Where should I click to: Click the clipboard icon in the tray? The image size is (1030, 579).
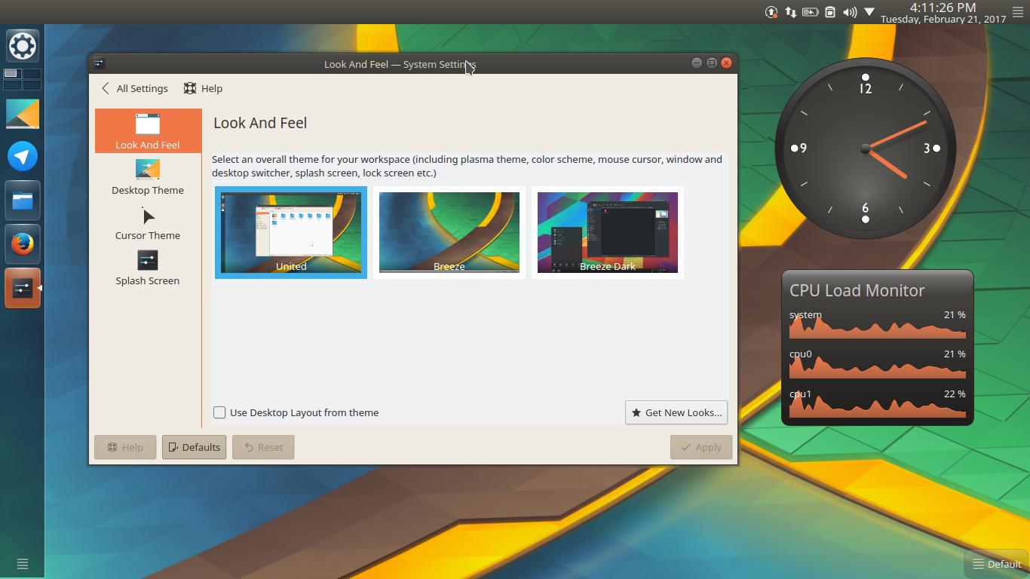tap(830, 12)
